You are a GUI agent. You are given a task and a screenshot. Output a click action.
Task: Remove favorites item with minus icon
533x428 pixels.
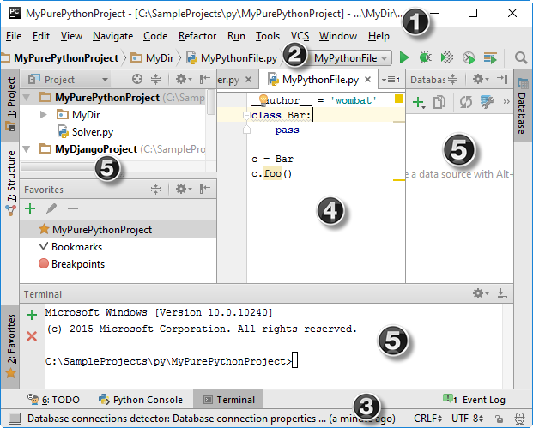click(73, 208)
